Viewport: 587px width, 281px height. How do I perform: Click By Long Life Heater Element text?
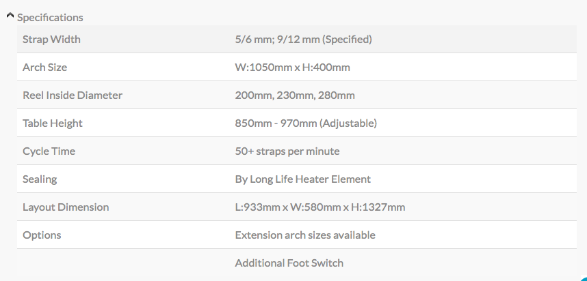[303, 179]
